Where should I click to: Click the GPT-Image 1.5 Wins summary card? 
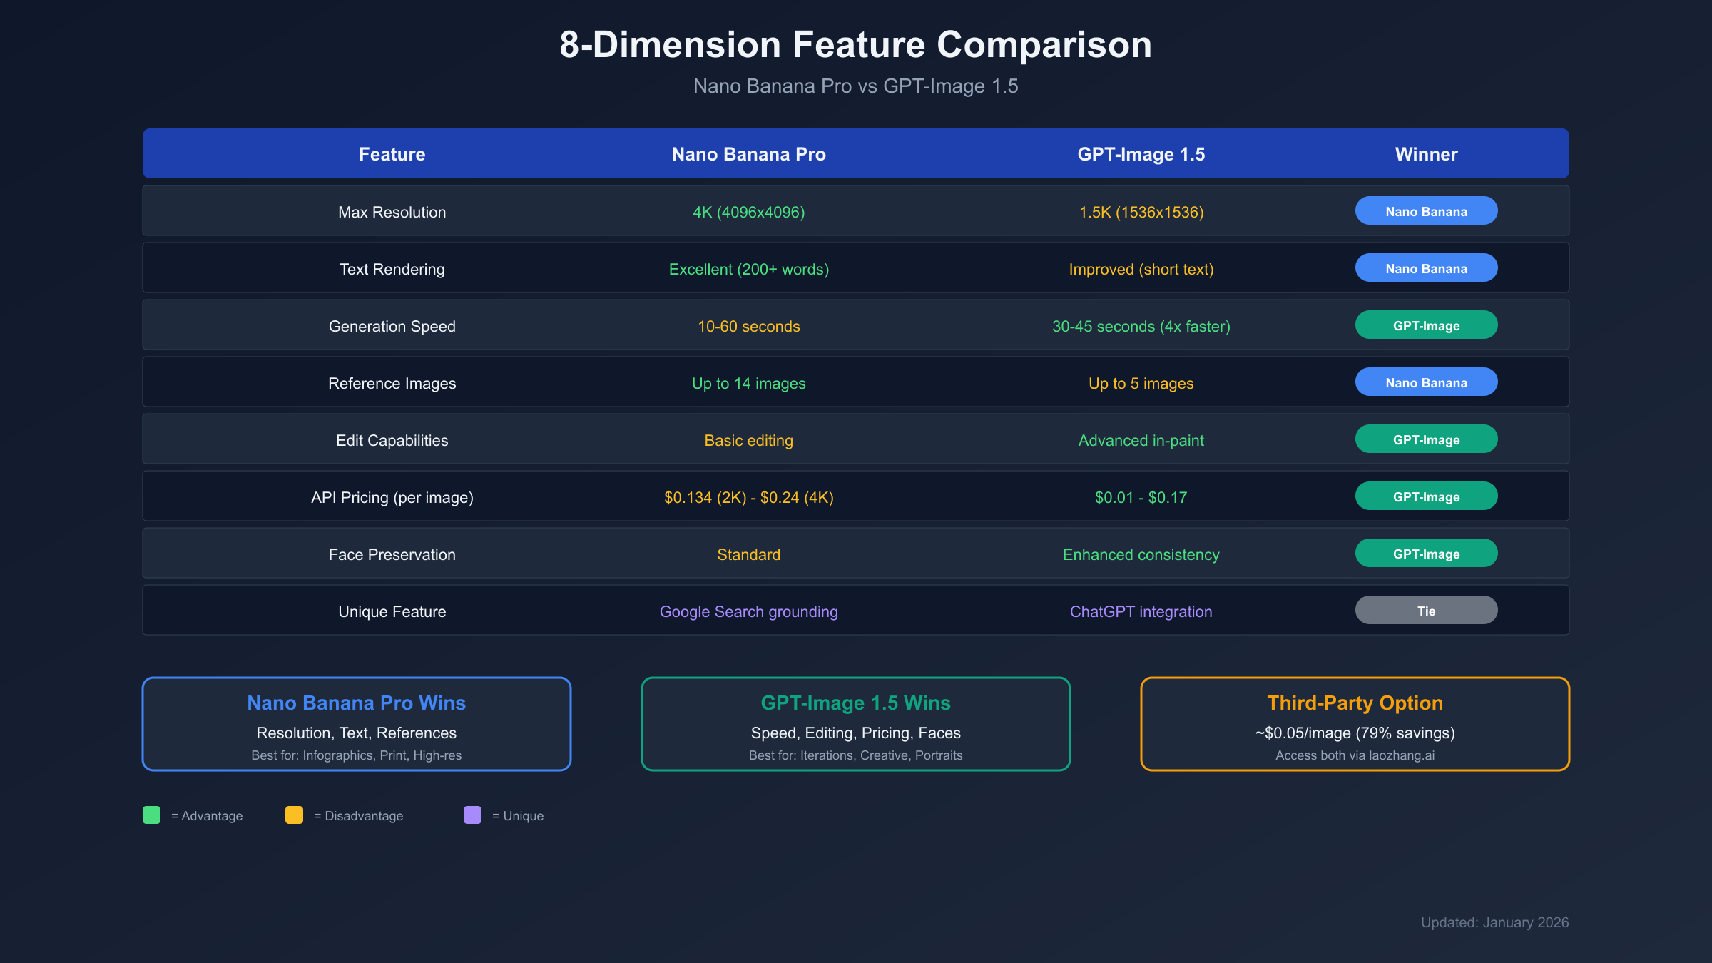[x=856, y=724]
